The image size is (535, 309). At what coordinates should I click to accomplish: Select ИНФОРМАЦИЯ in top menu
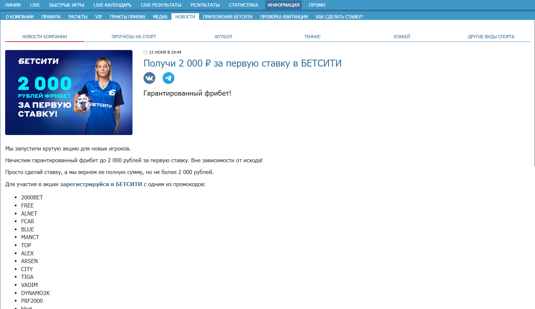[283, 5]
